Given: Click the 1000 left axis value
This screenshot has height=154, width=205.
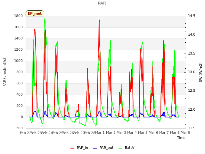Looking at the screenshot, I should [19, 61].
